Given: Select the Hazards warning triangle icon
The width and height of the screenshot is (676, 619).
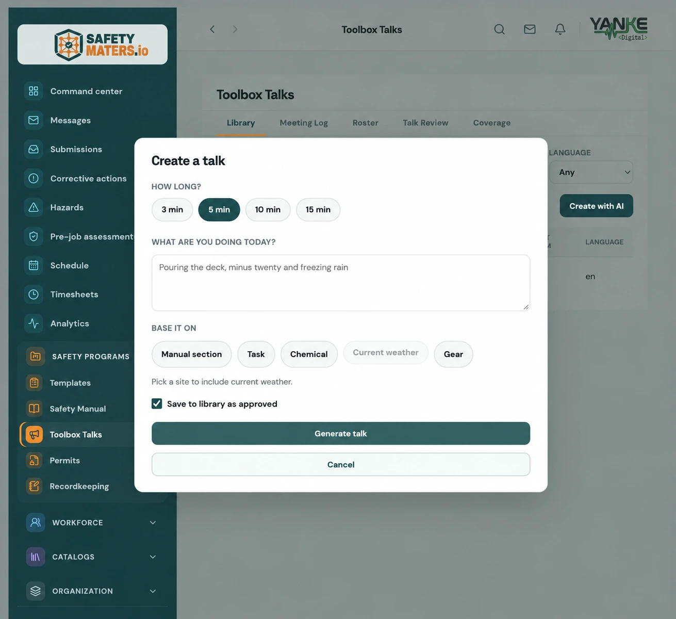Looking at the screenshot, I should [34, 207].
